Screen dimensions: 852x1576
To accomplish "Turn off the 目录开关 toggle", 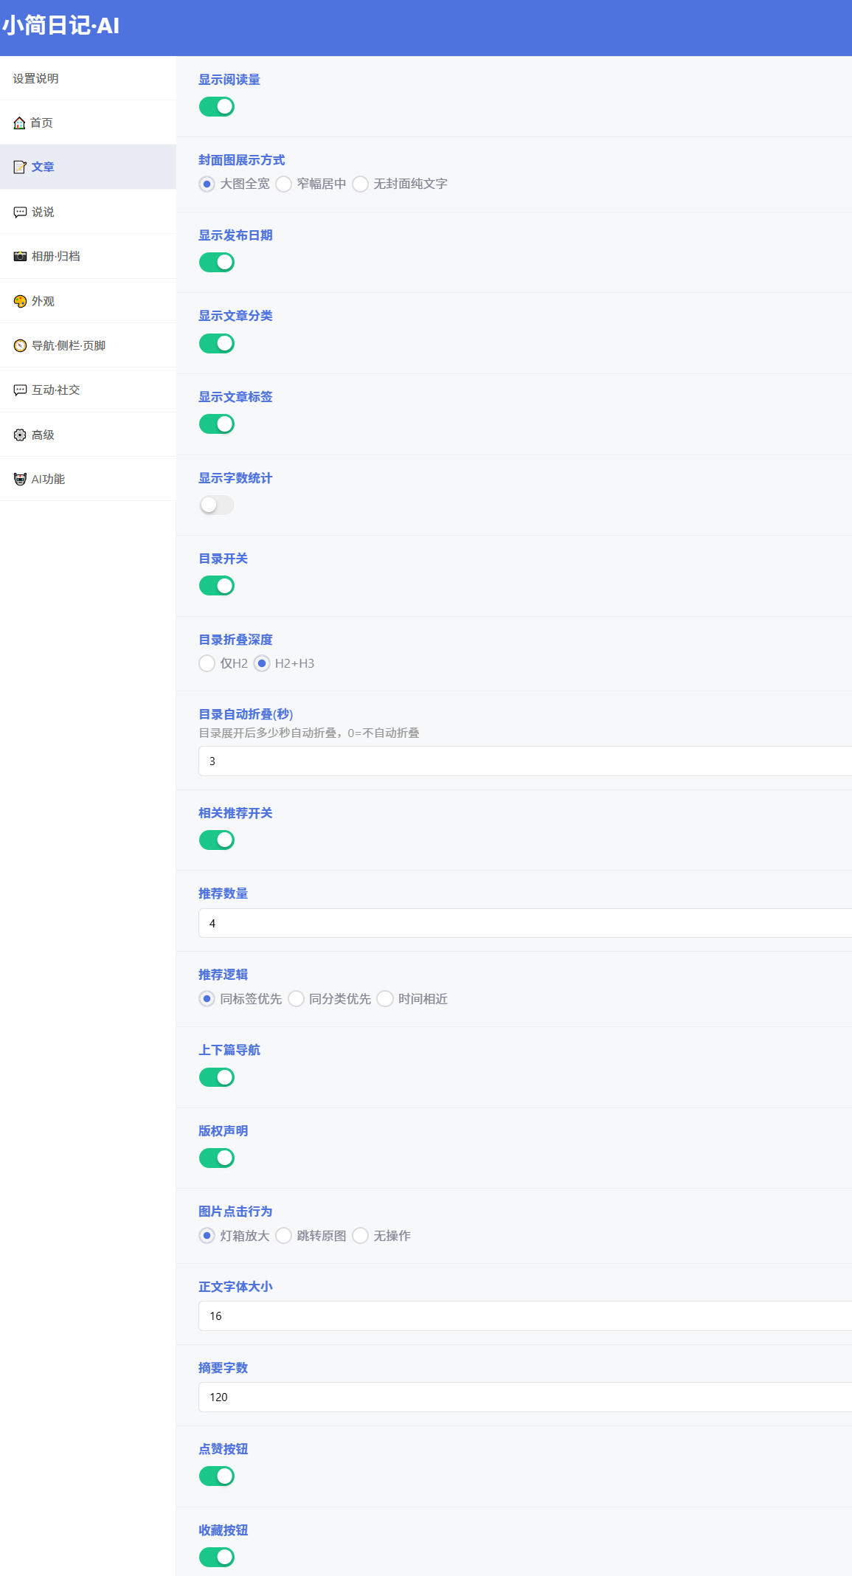I will click(x=217, y=586).
